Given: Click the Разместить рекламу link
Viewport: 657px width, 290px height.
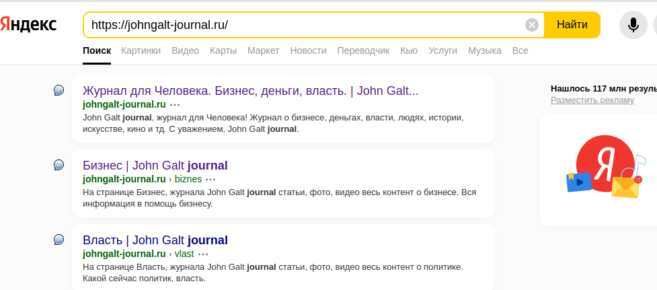Looking at the screenshot, I should pyautogui.click(x=592, y=100).
